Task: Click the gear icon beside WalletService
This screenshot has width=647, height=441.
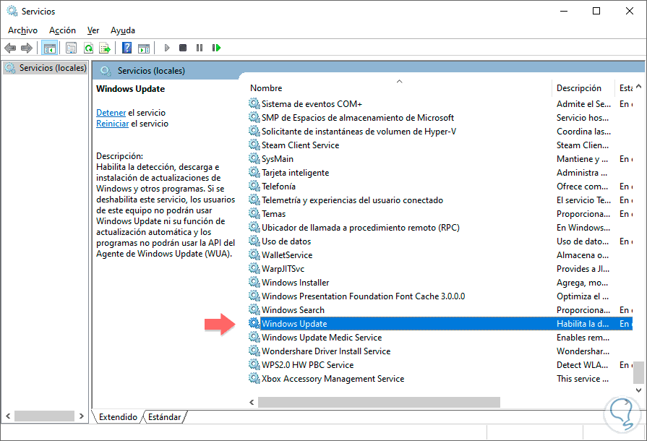Action: click(254, 254)
